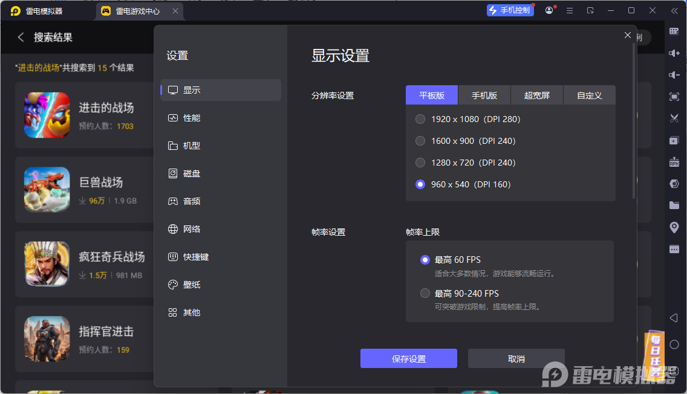The height and width of the screenshot is (394, 687).
Task: Click the scissors screenshot icon
Action: (674, 118)
